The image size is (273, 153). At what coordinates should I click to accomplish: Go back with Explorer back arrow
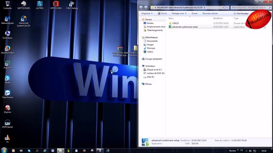click(141, 8)
